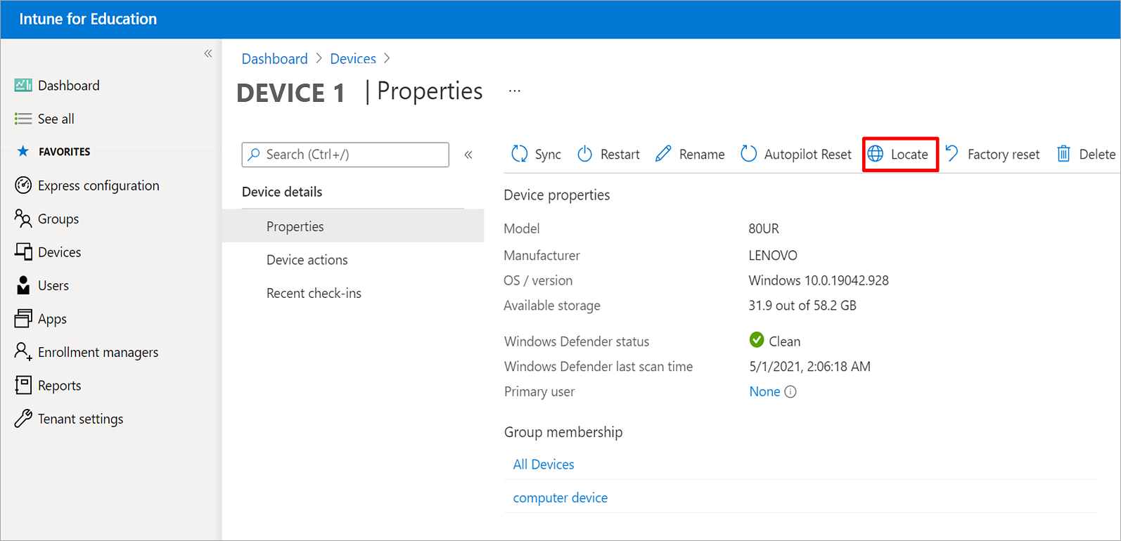Click the info icon beside Primary user
Viewport: 1121px width, 541px height.
790,392
